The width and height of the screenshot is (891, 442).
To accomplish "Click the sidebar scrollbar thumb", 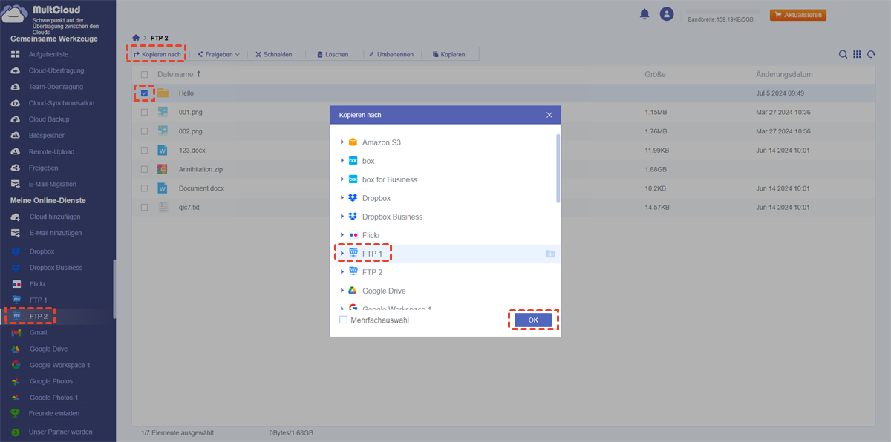I will coord(114,289).
